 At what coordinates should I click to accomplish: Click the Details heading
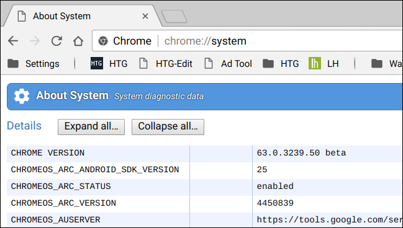(x=24, y=126)
